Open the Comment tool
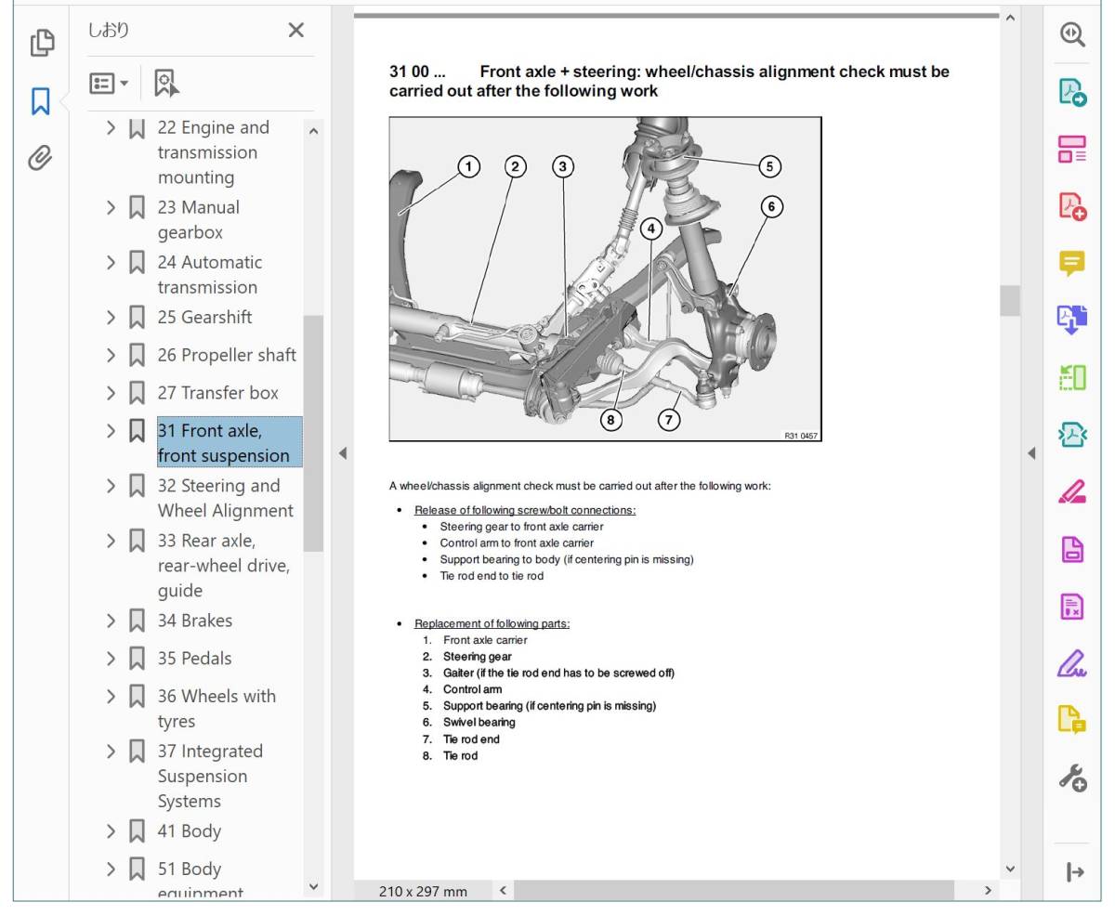 point(1072,263)
